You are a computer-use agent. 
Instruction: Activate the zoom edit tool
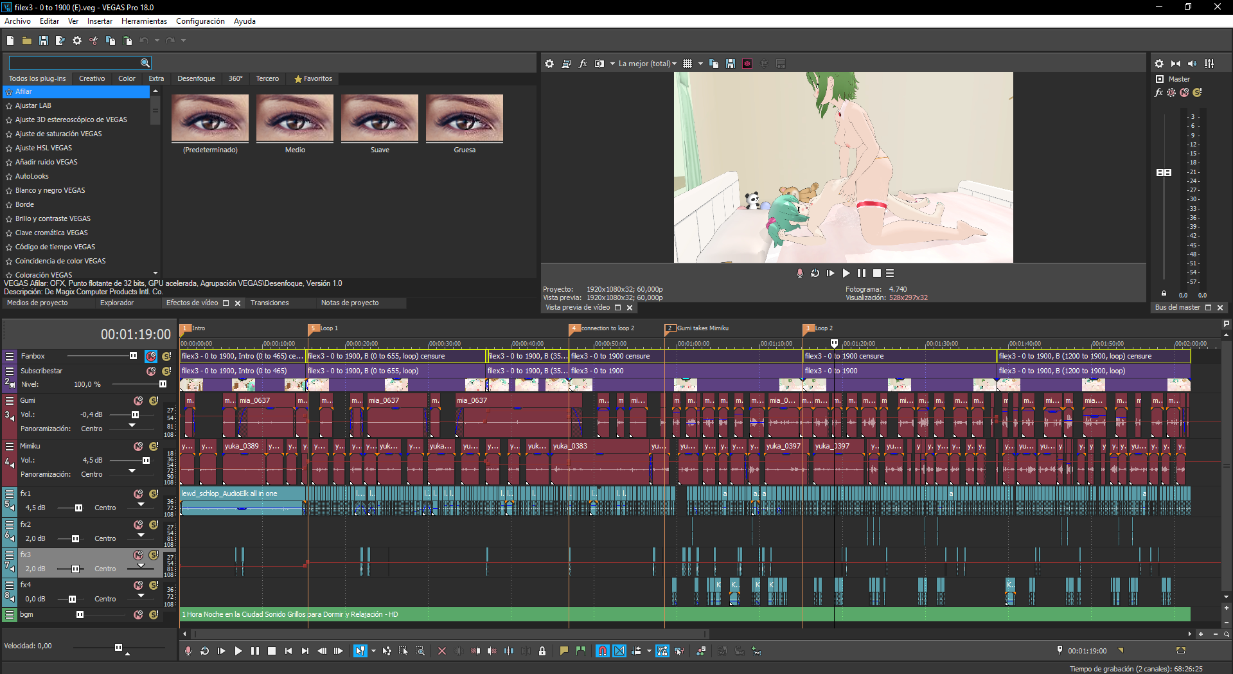coord(420,651)
